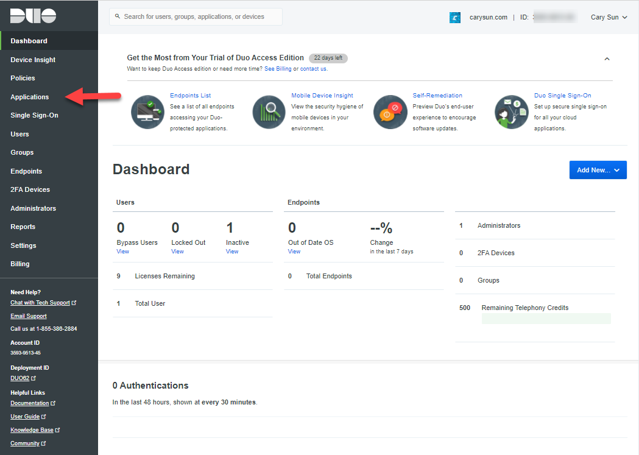The image size is (639, 455).
Task: Click the Mobile Device Insight magnifier icon
Action: click(269, 112)
